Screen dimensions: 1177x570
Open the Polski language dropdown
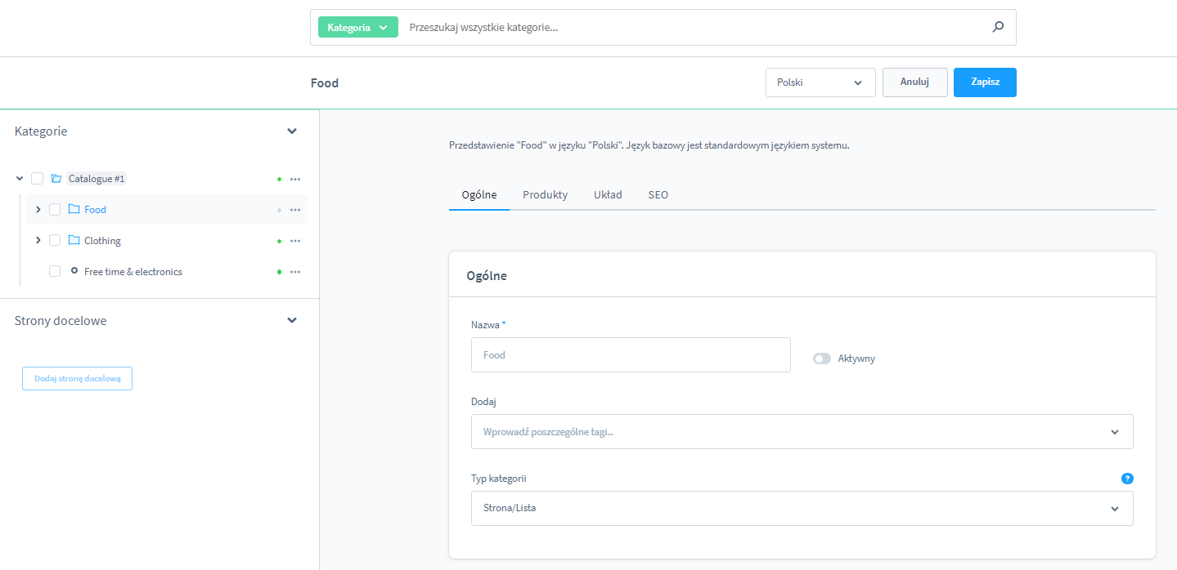(x=820, y=82)
